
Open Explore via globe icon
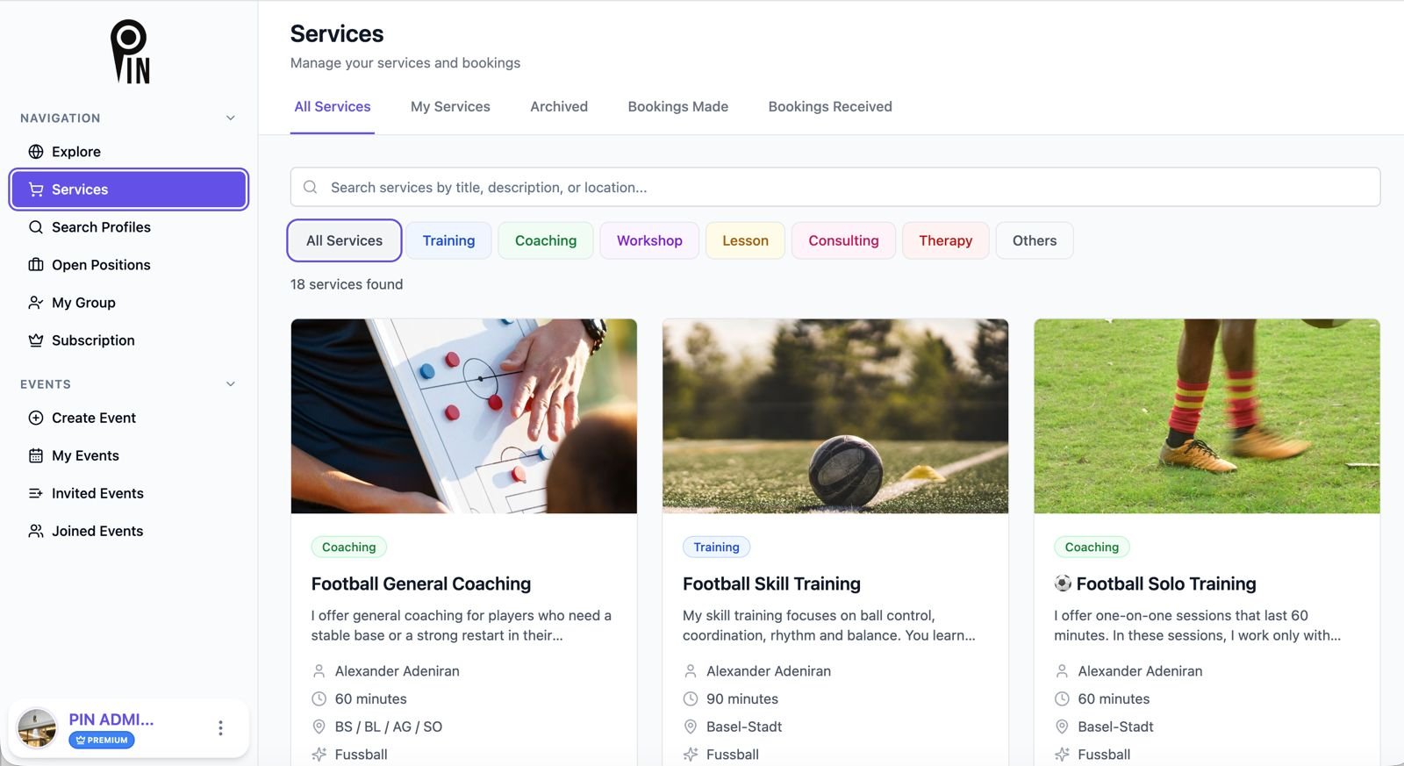point(36,152)
